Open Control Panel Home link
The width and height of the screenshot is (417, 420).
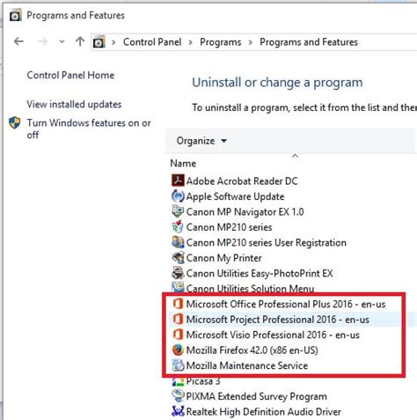tap(70, 75)
